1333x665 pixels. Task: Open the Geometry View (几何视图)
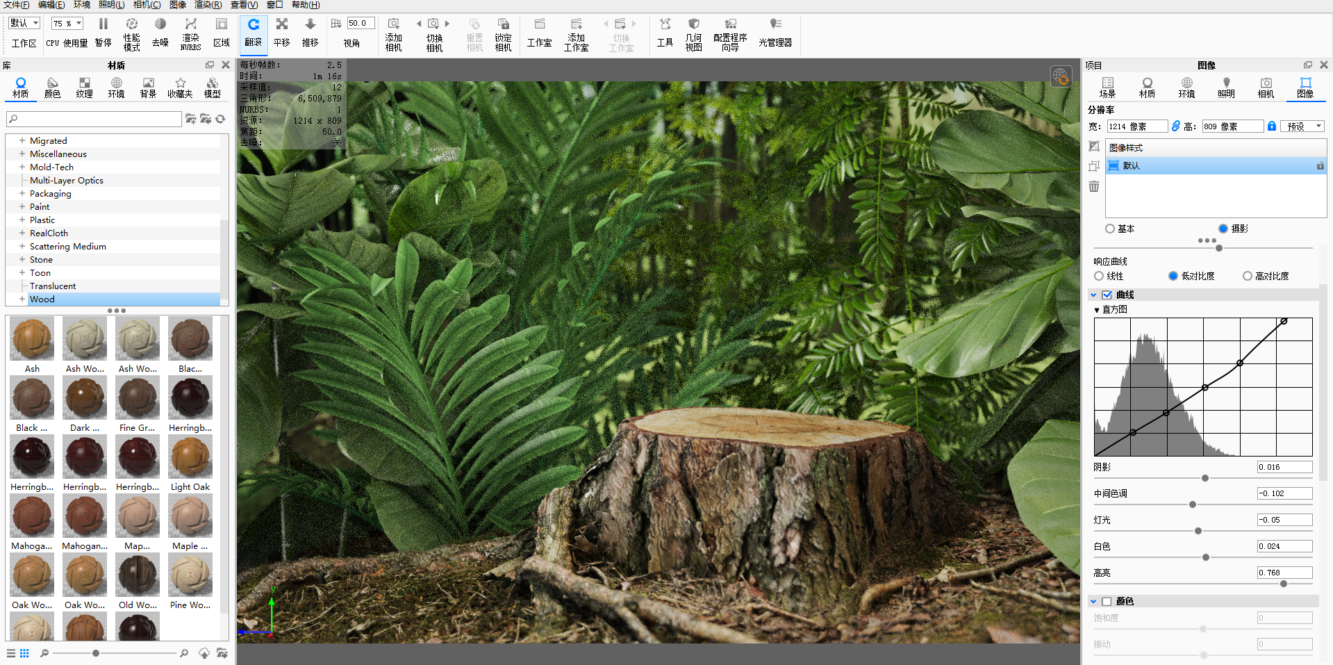693,33
